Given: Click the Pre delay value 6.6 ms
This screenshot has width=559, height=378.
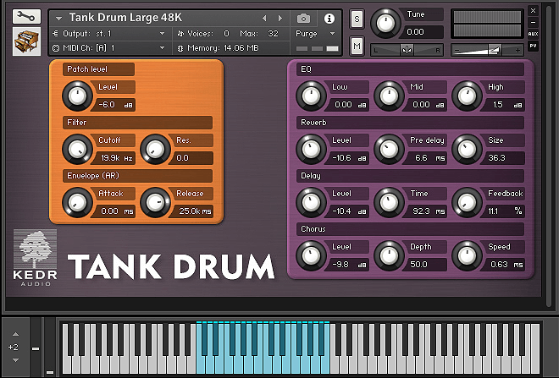Looking at the screenshot, I should tap(426, 158).
